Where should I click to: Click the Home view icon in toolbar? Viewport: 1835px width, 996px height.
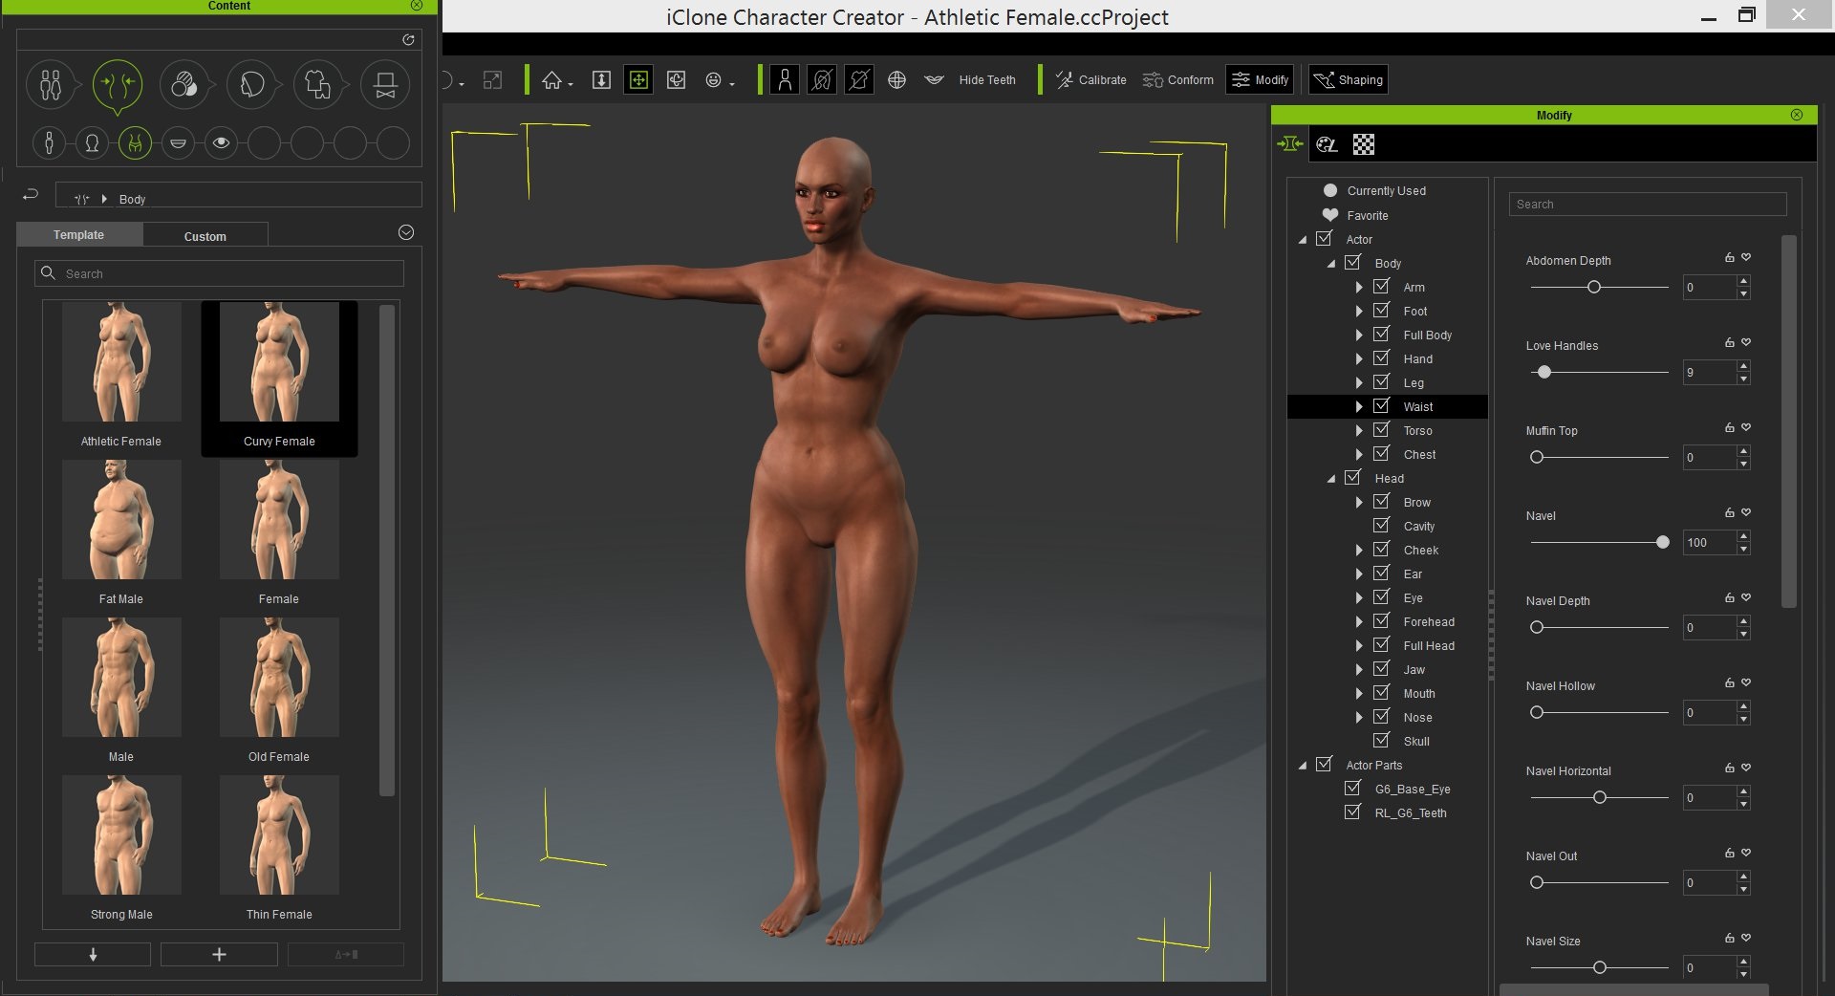click(x=551, y=80)
